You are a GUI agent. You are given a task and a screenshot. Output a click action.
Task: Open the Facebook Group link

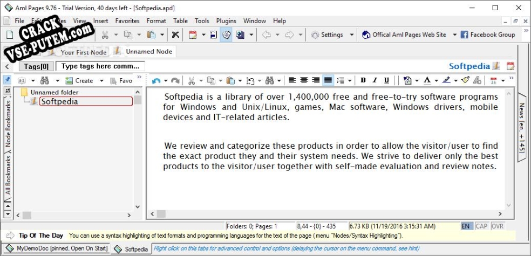(488, 35)
